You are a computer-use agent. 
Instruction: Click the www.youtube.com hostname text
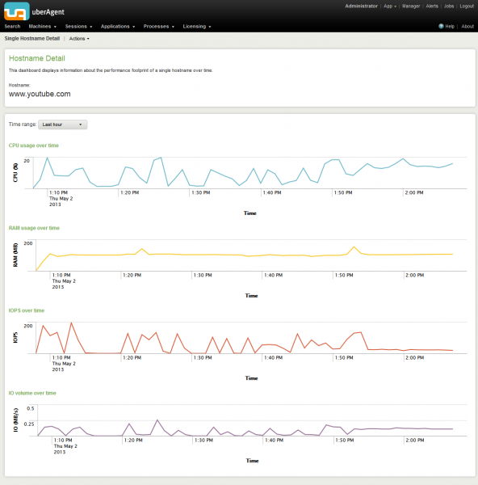coord(40,94)
